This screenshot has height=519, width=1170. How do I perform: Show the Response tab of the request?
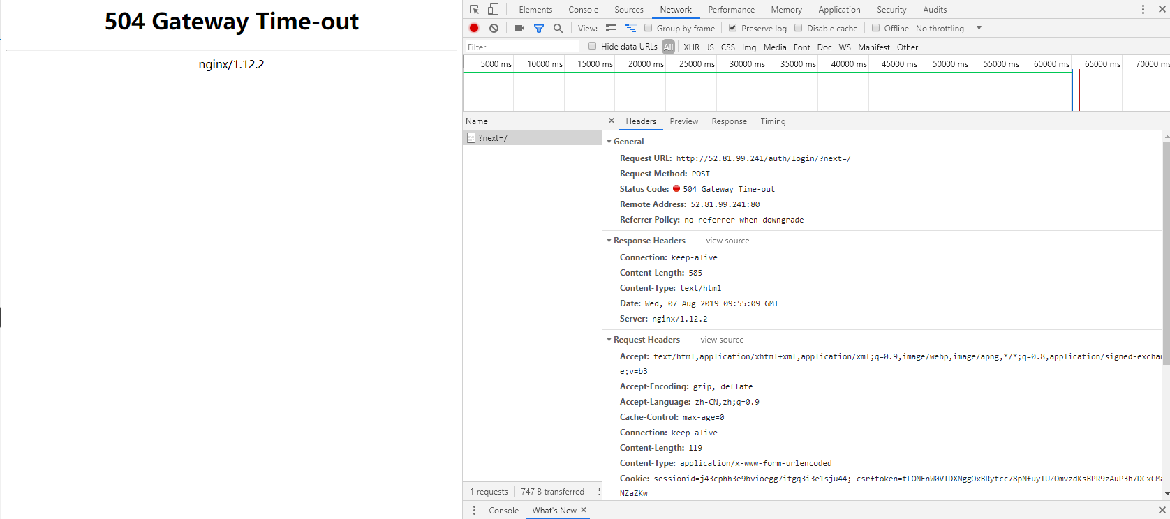click(729, 121)
